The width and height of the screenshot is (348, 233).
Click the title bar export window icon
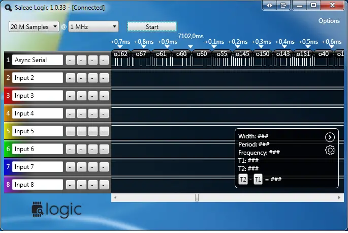click(283, 5)
